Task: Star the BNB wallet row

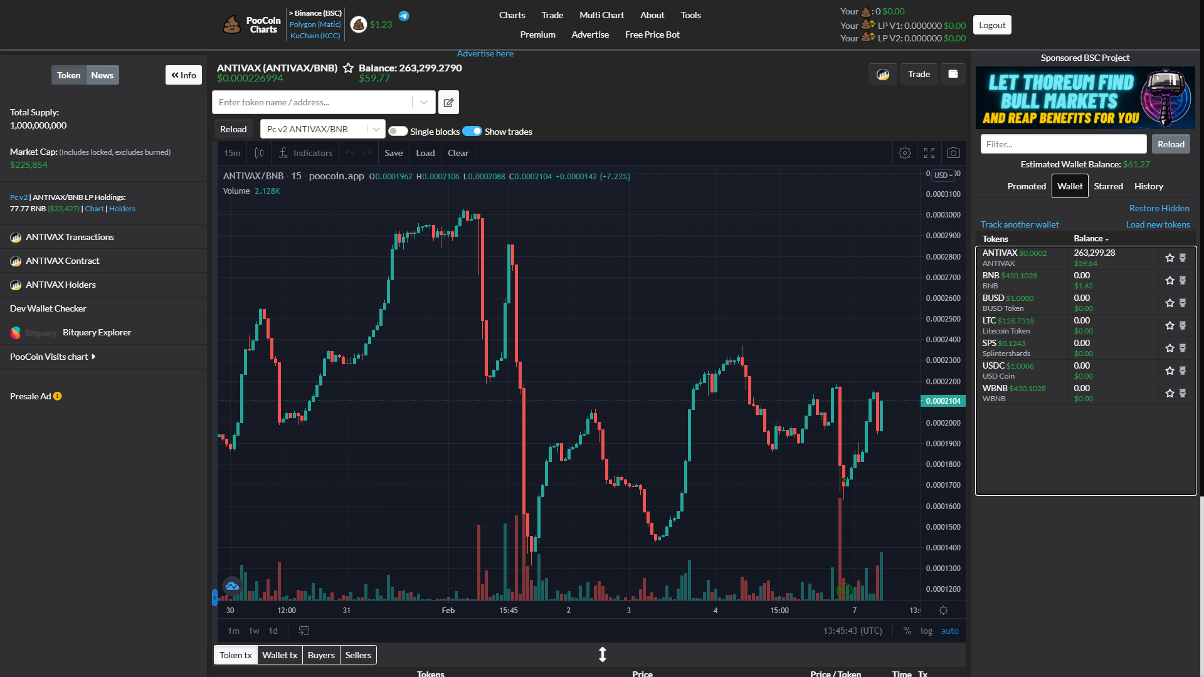Action: (x=1170, y=280)
